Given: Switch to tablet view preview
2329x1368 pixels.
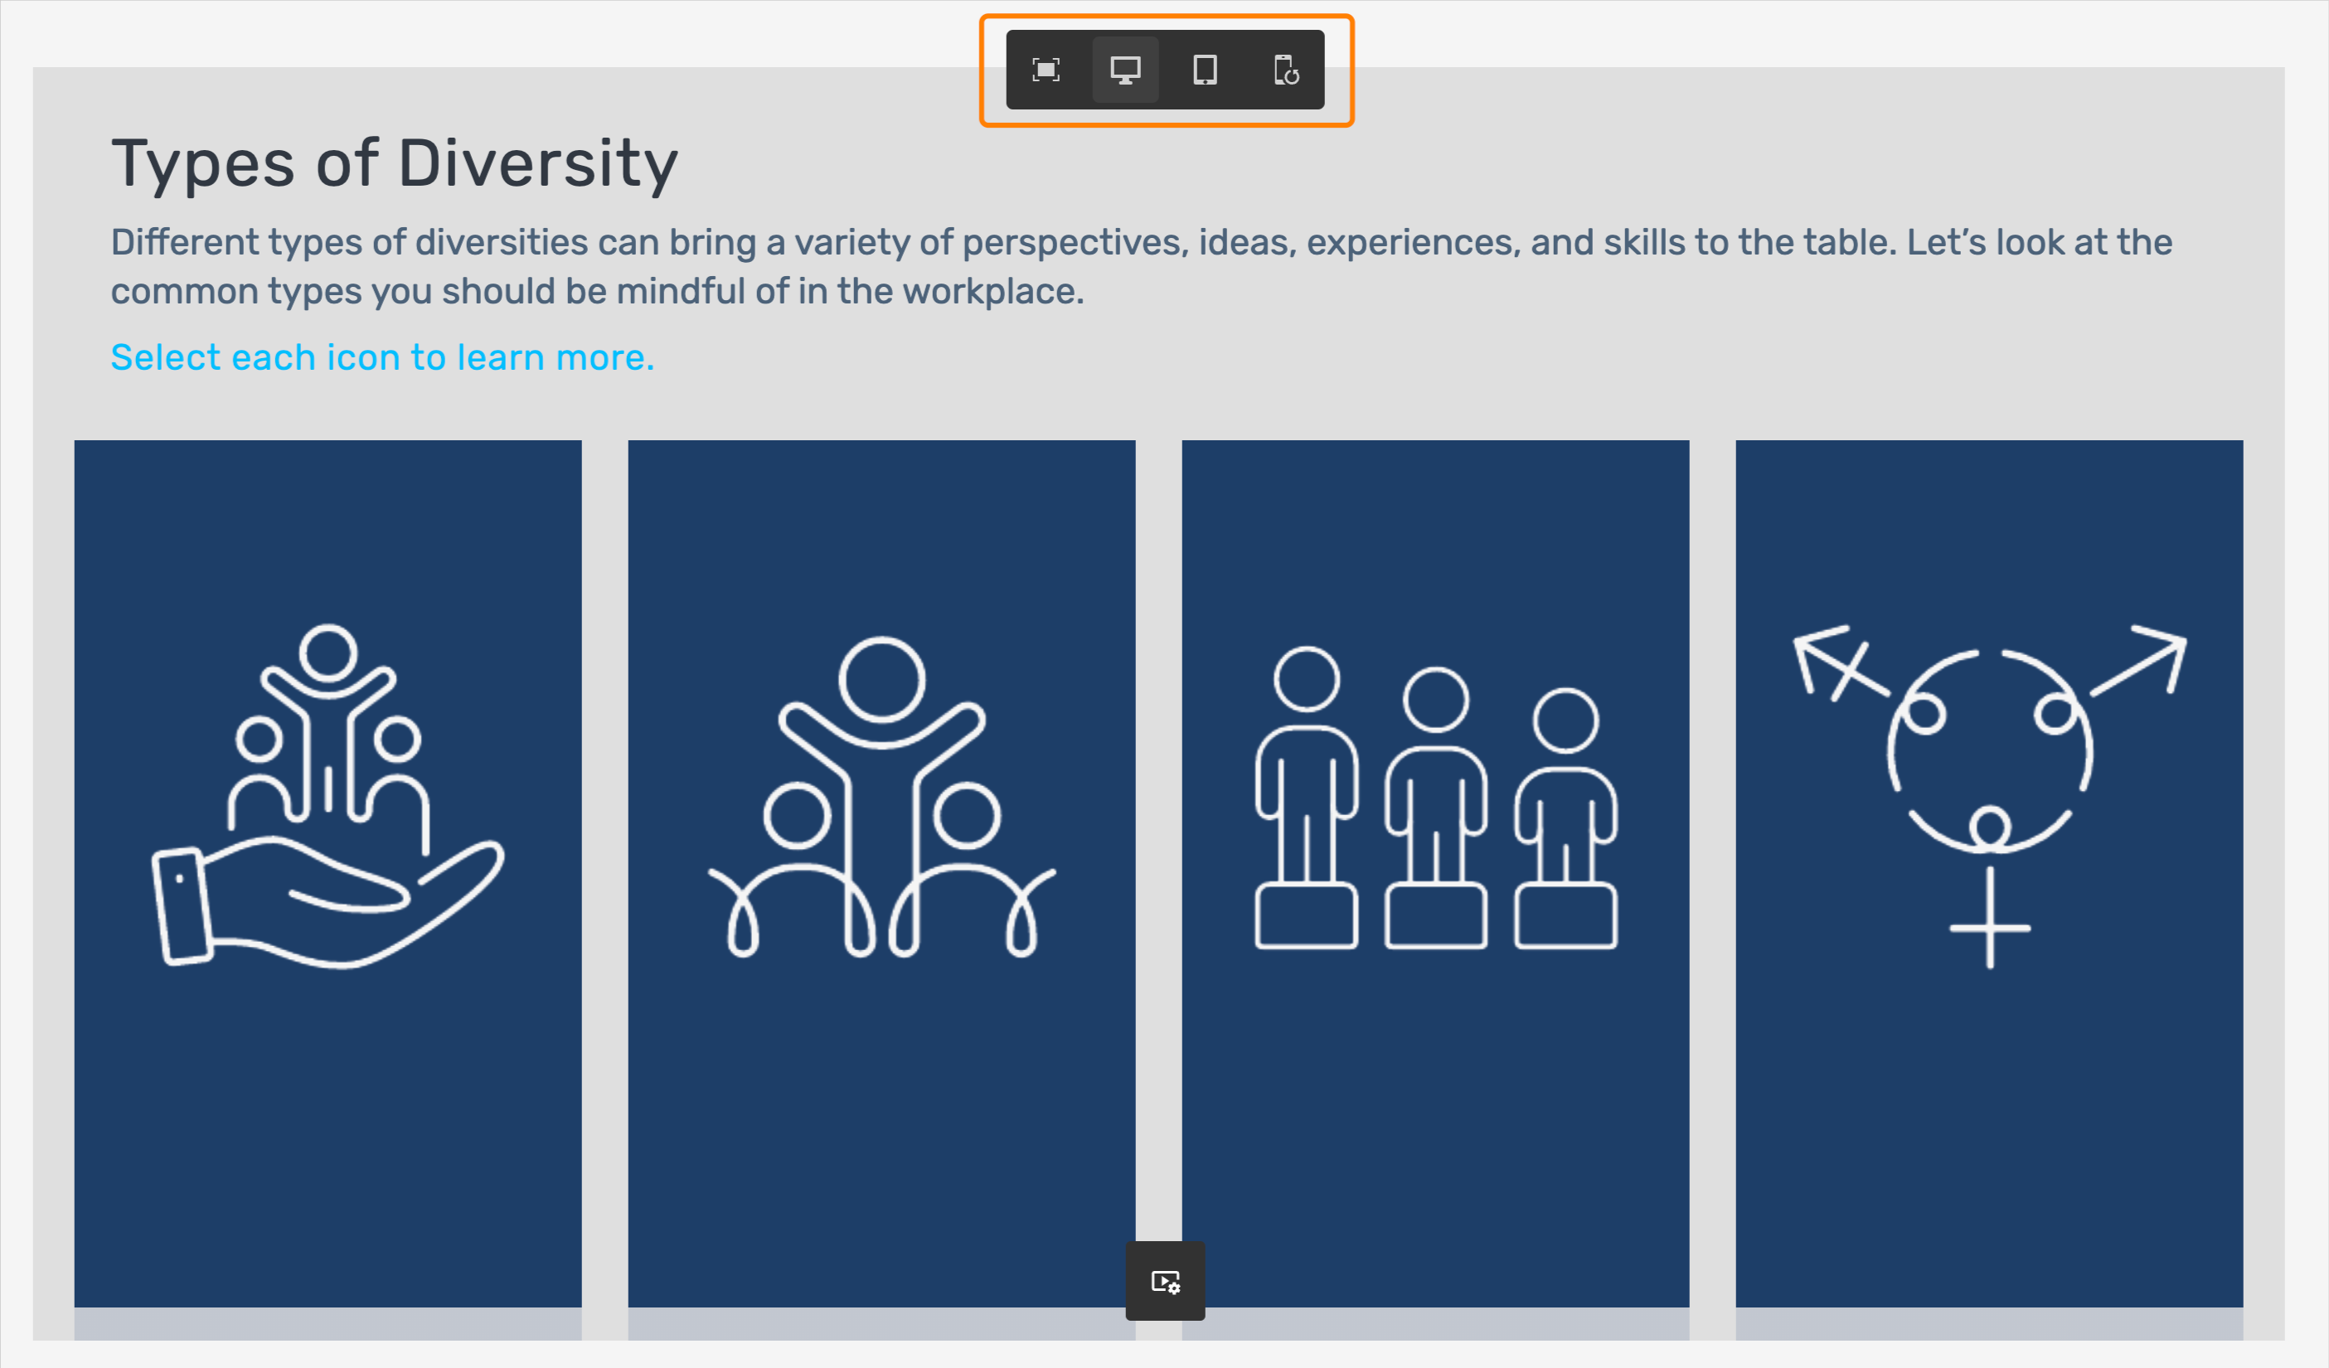Looking at the screenshot, I should (1204, 70).
